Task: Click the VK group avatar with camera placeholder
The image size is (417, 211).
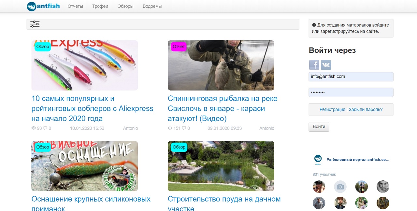Action: point(340,187)
